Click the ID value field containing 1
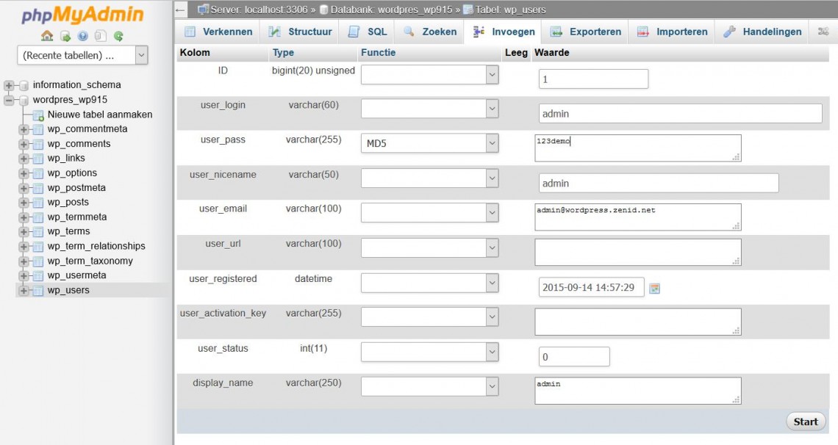The image size is (838, 445). (593, 79)
